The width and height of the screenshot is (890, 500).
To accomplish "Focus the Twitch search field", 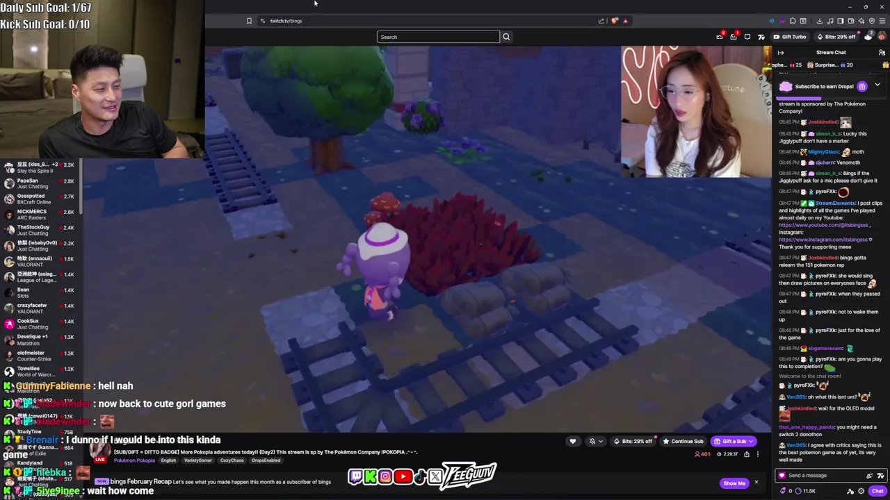I will 438,37.
